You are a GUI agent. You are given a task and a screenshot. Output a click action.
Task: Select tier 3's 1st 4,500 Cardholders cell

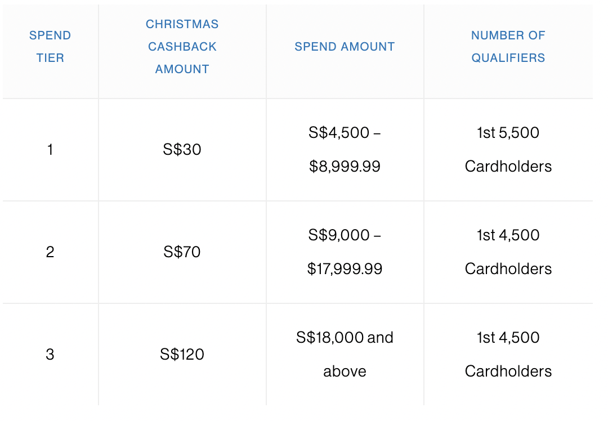click(508, 355)
